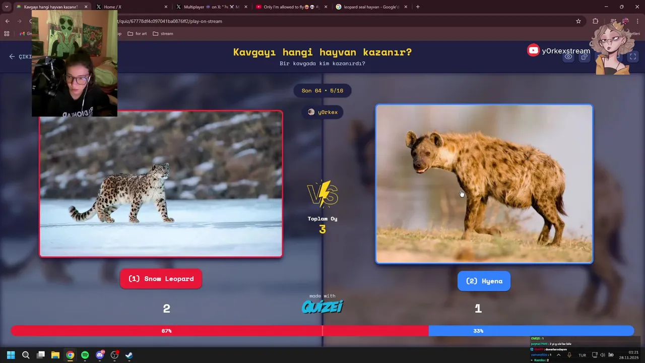
Task: Click the battery icon in system tray
Action: [x=611, y=355]
